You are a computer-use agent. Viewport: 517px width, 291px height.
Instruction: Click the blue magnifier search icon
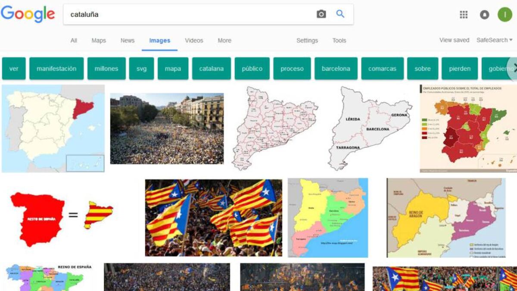(340, 14)
